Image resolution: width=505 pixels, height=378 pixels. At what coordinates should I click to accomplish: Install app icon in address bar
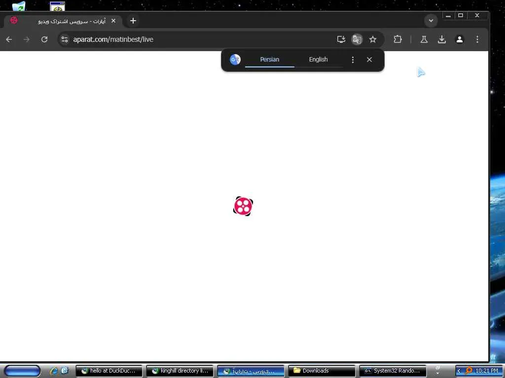coord(341,39)
